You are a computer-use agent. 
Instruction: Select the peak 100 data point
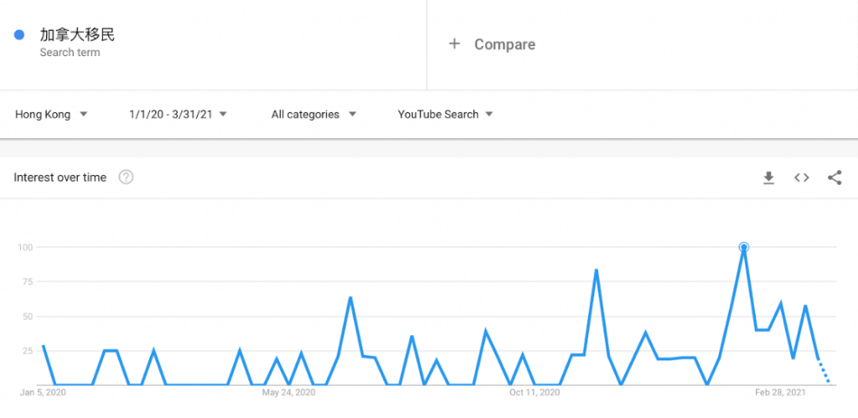point(743,247)
